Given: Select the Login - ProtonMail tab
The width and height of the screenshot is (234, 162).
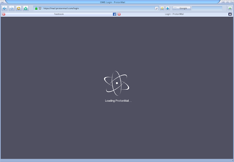Looking at the screenshot, I should click(x=174, y=14).
